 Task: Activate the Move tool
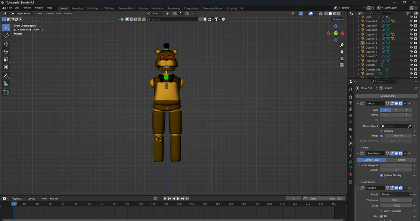click(6, 44)
